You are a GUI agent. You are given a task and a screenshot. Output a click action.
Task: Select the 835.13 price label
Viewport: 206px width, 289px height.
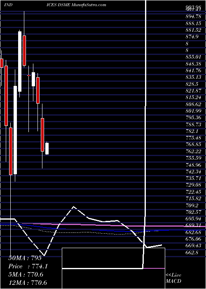[x=193, y=77]
